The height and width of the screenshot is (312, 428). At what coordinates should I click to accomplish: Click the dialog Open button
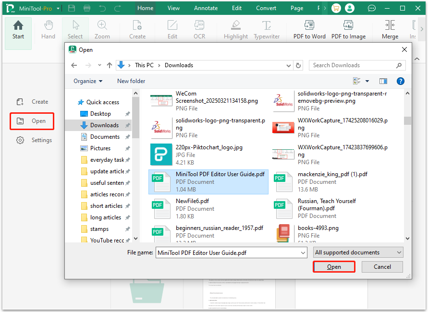pos(334,267)
